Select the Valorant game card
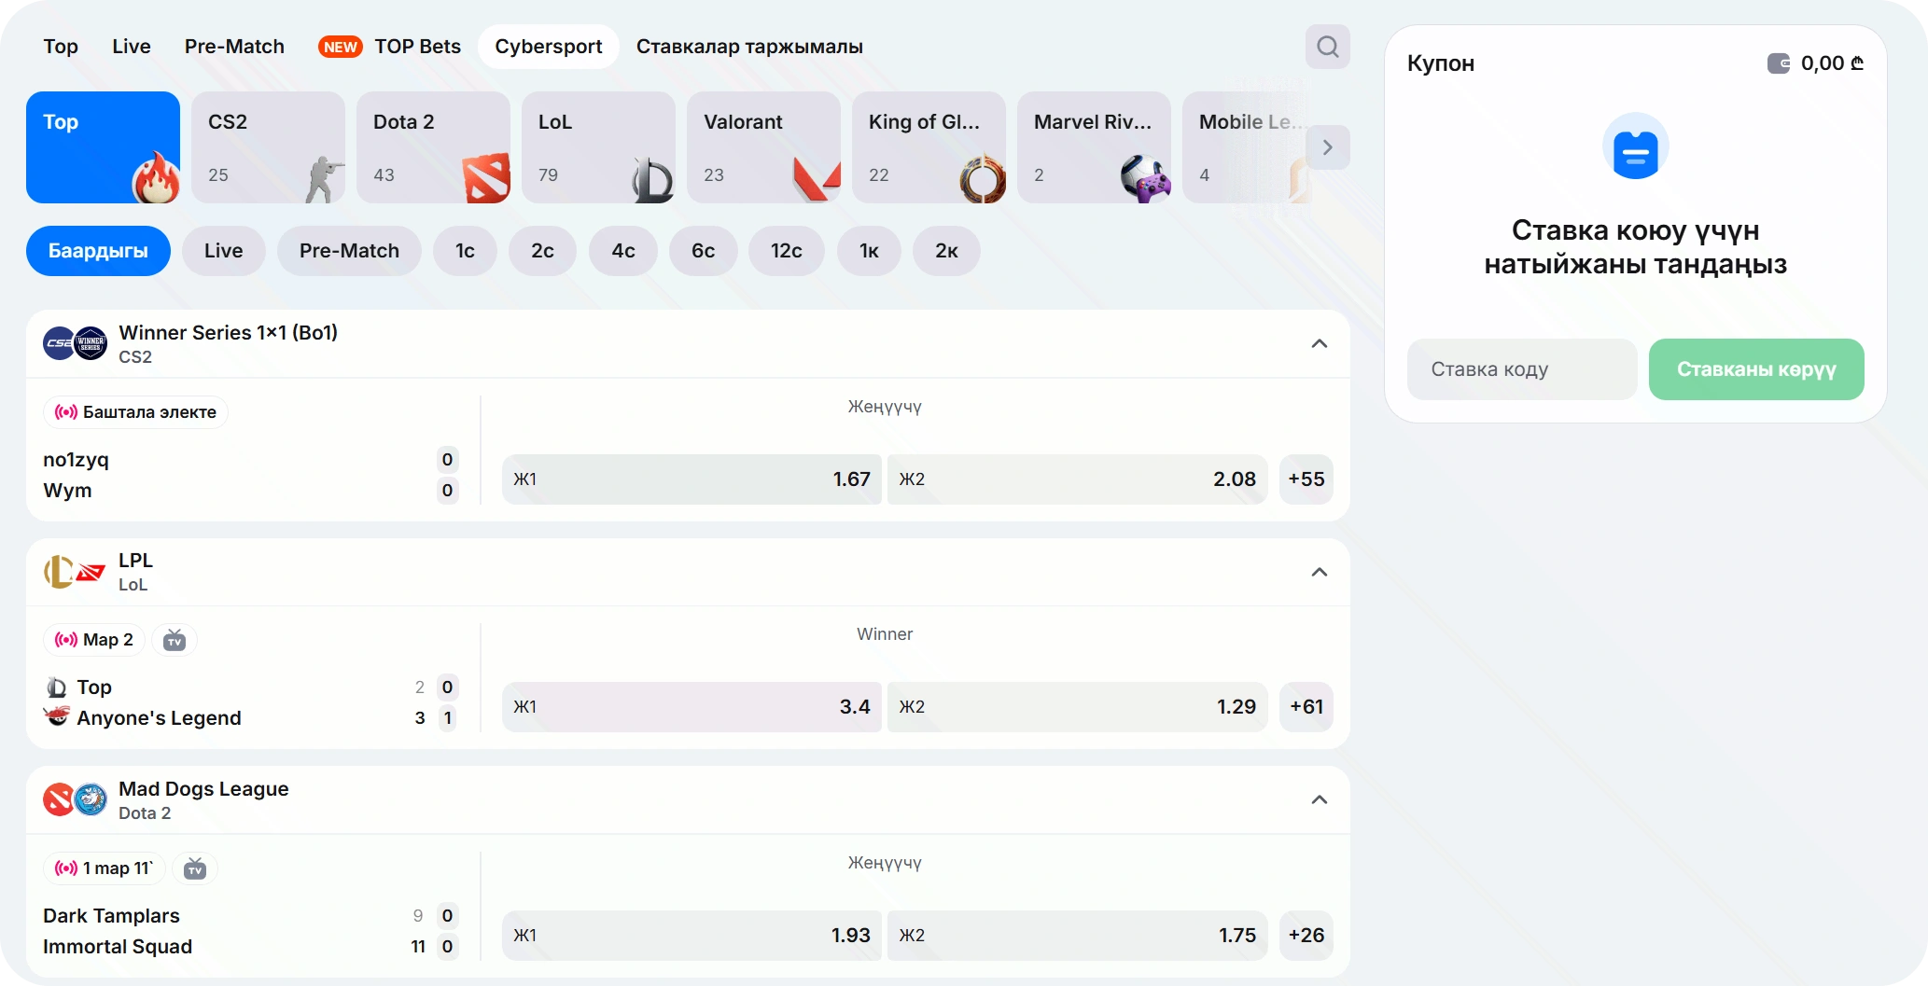 click(x=763, y=147)
